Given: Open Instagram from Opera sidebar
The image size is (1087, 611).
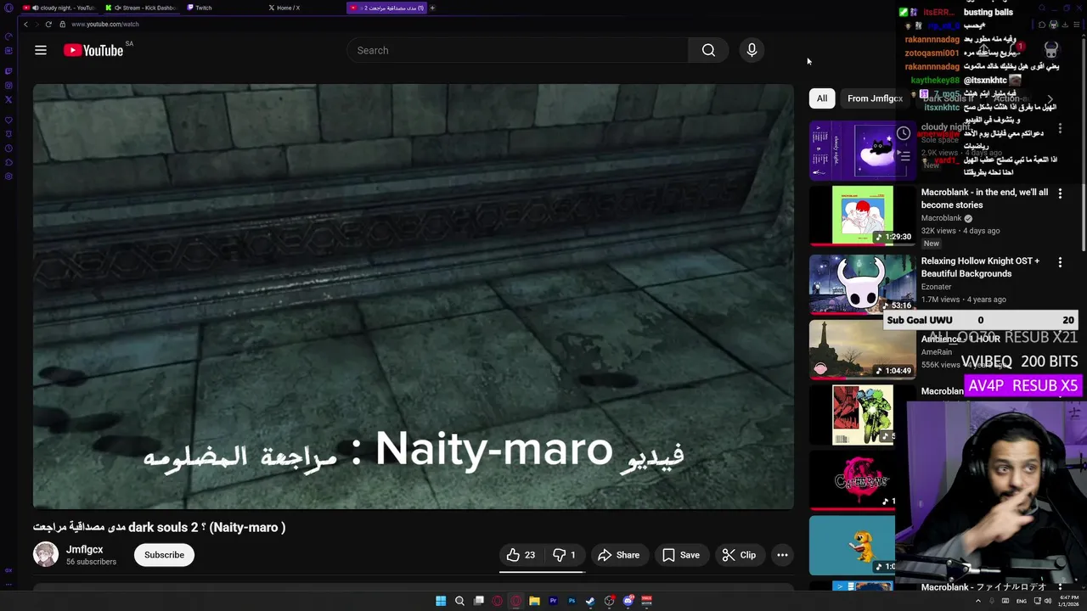Looking at the screenshot, I should [x=8, y=85].
